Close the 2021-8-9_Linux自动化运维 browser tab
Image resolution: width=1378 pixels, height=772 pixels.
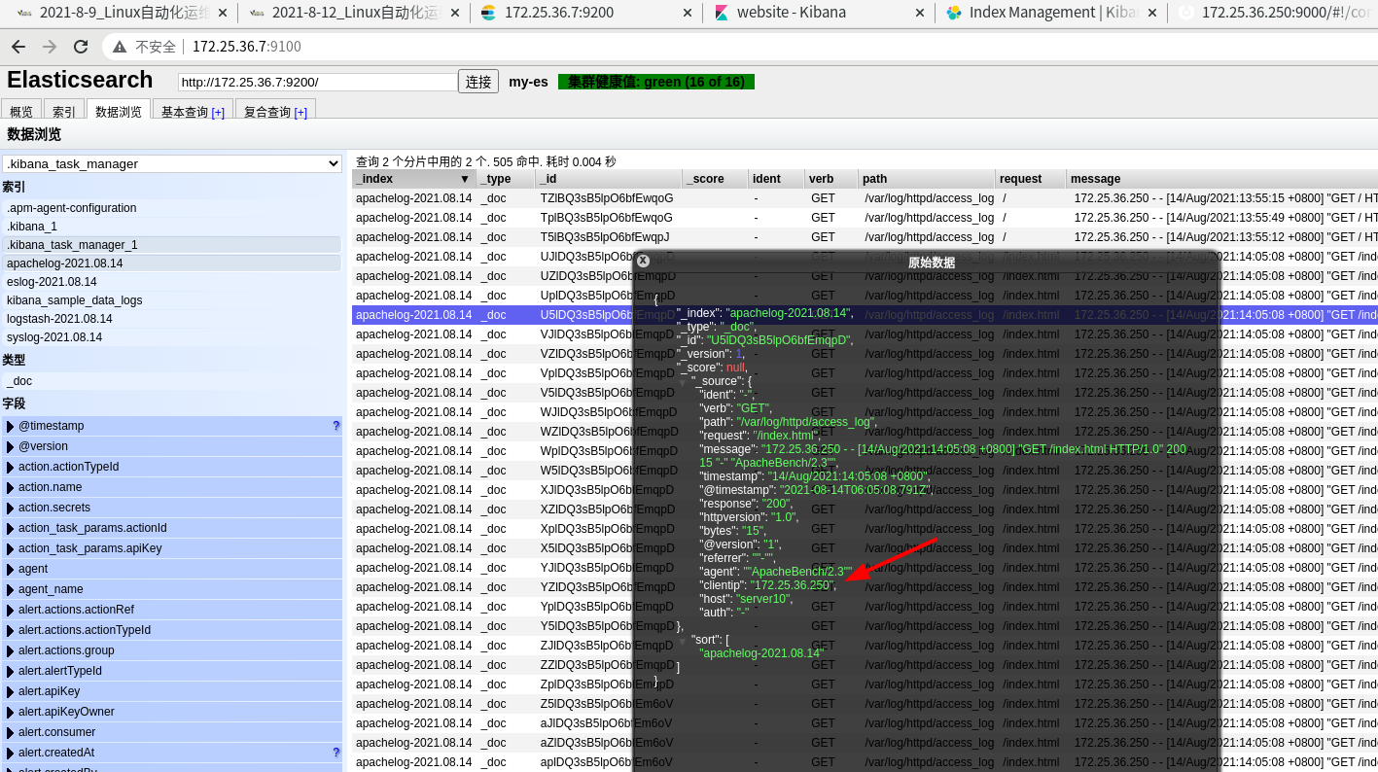(x=223, y=13)
